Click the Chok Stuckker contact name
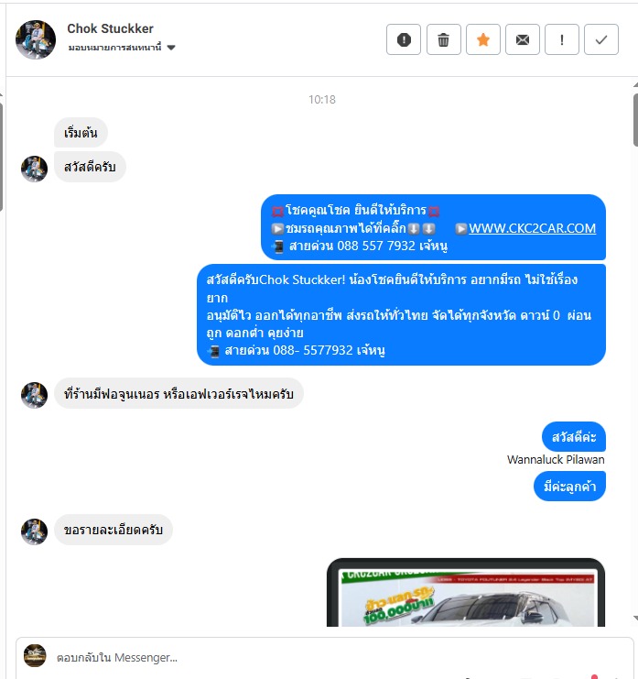 pyautogui.click(x=110, y=28)
